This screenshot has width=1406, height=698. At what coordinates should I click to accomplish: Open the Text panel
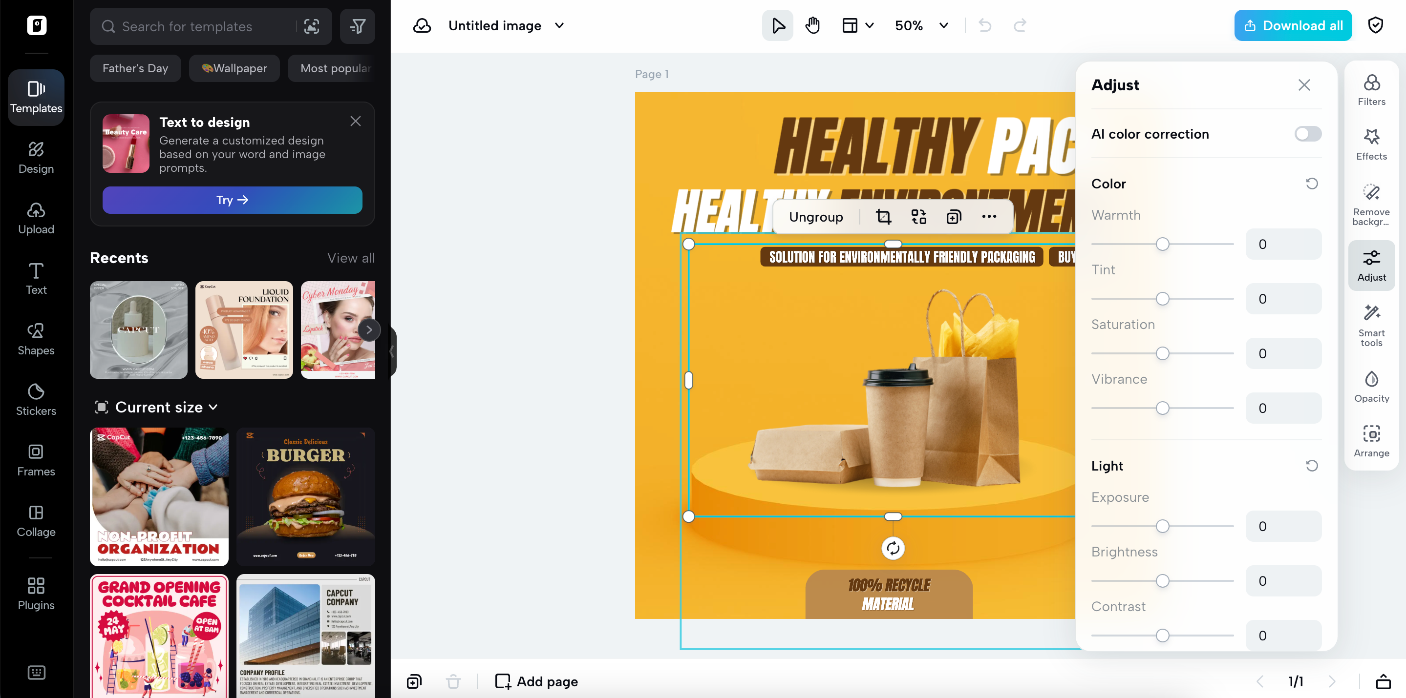(36, 279)
